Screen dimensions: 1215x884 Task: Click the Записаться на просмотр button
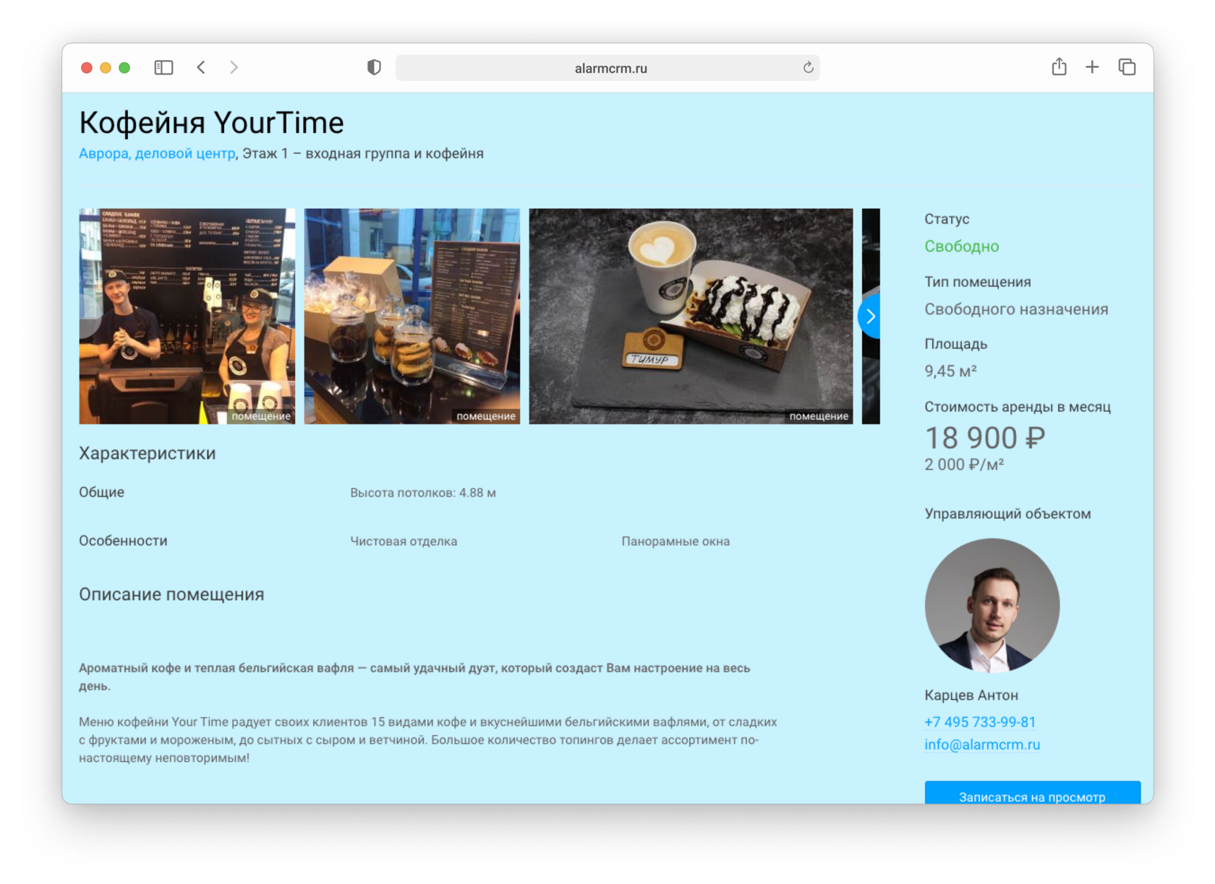1032,793
